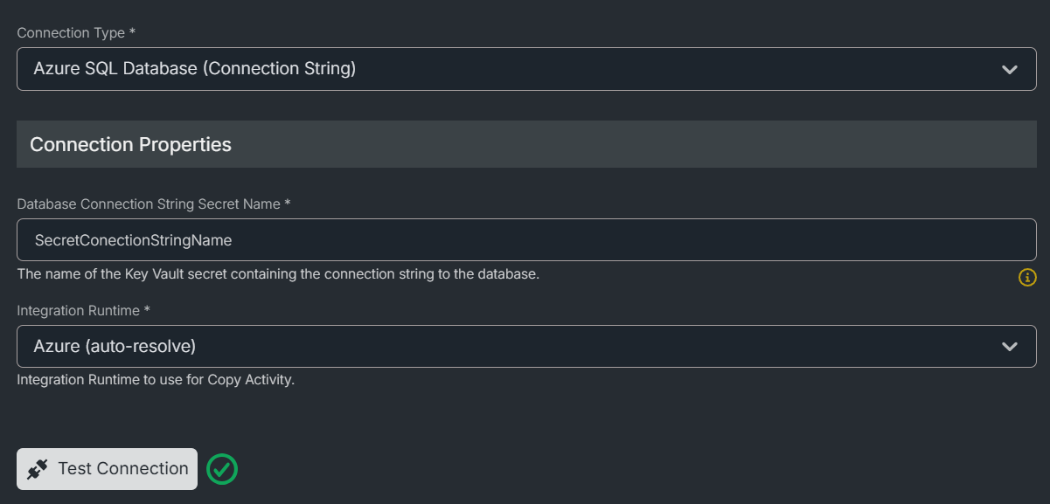The width and height of the screenshot is (1050, 504).
Task: Click the required asterisk beside Integration Runtime
Action: coord(147,310)
